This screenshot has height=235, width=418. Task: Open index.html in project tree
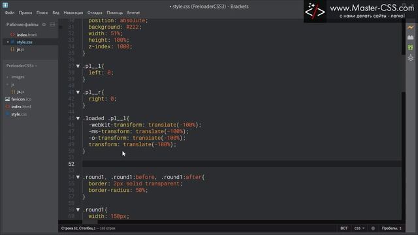pos(21,106)
